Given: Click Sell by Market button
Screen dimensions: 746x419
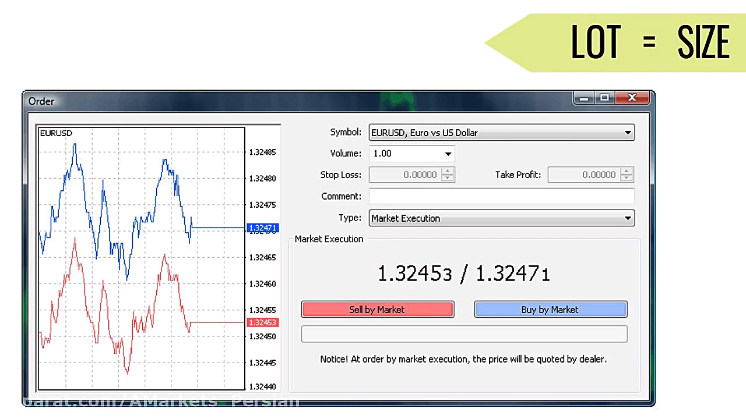Looking at the screenshot, I should click(377, 310).
